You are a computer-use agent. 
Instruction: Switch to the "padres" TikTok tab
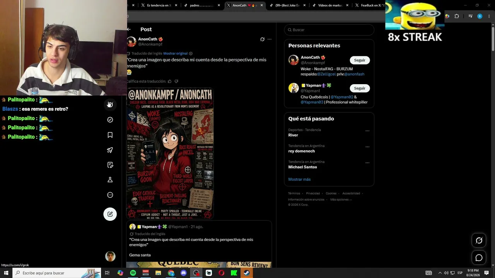pyautogui.click(x=202, y=5)
